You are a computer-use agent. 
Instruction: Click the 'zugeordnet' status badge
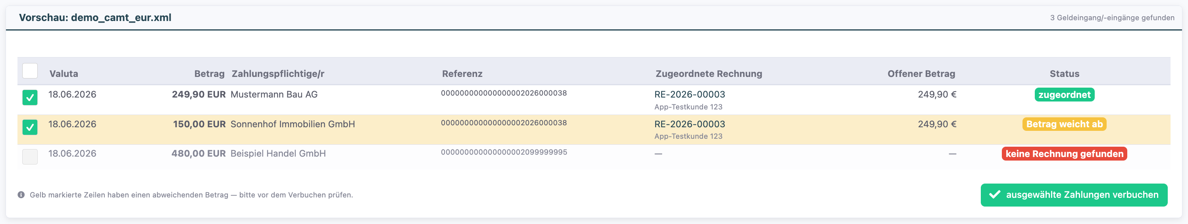[1065, 94]
